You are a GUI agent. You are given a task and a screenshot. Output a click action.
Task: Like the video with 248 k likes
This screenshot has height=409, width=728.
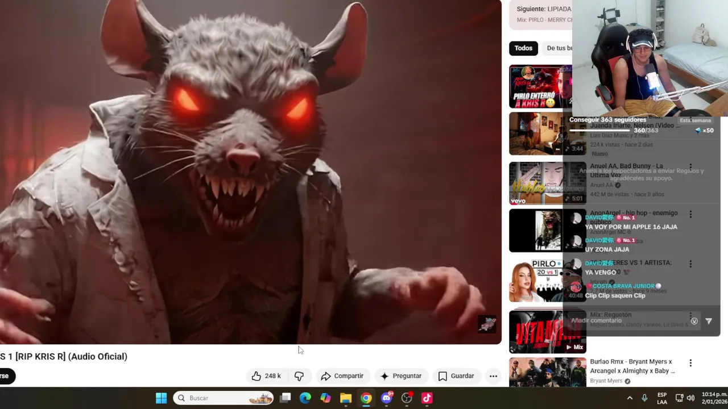pos(267,376)
